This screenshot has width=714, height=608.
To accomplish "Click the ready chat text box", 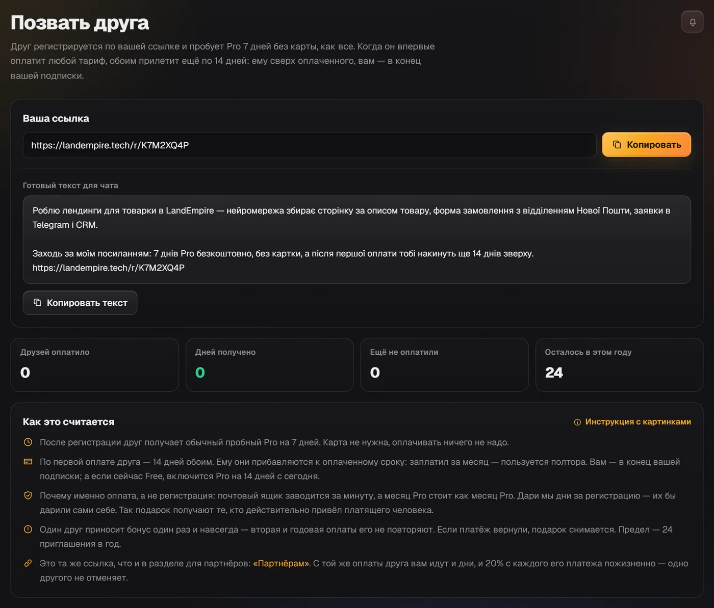I will point(357,240).
